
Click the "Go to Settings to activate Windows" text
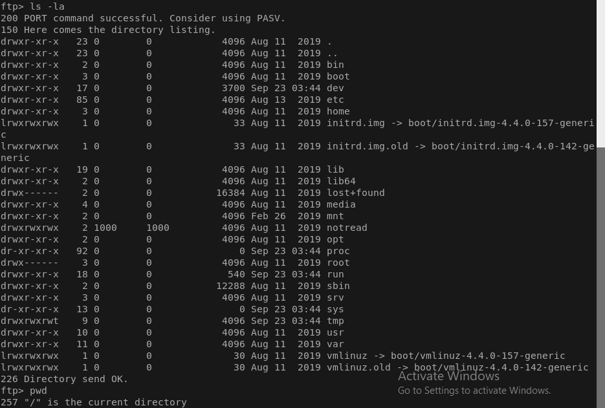tap(474, 391)
